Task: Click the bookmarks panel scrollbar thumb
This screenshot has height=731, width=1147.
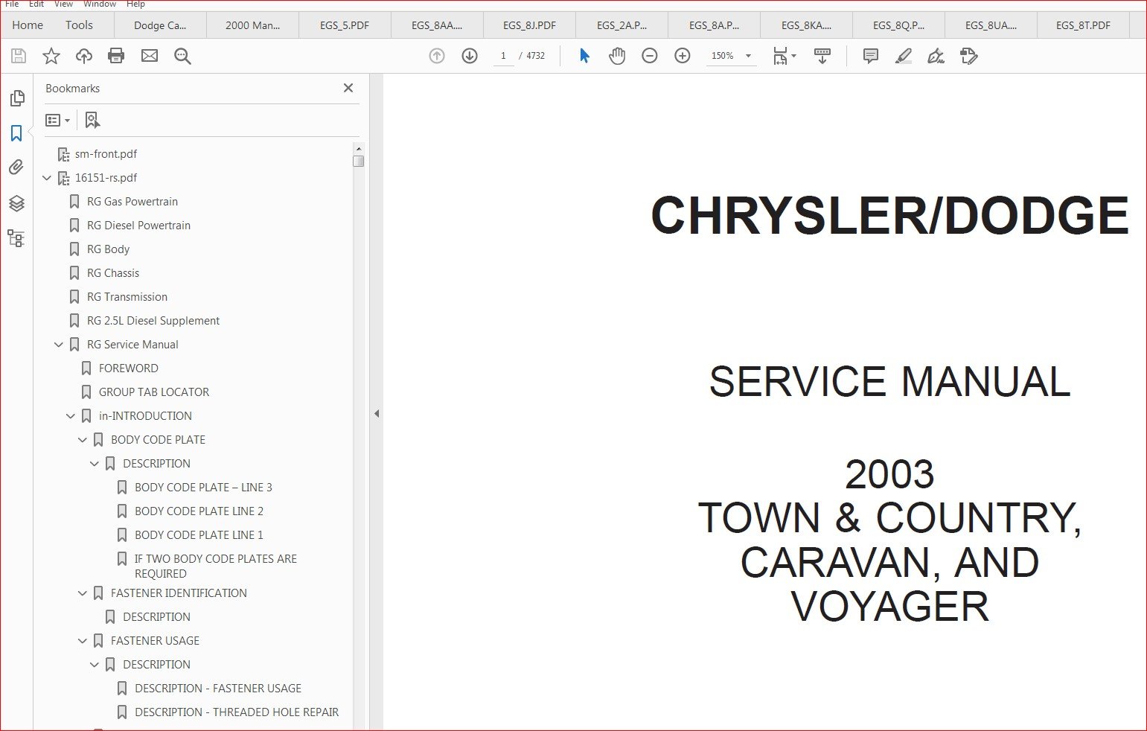Action: pos(359,161)
